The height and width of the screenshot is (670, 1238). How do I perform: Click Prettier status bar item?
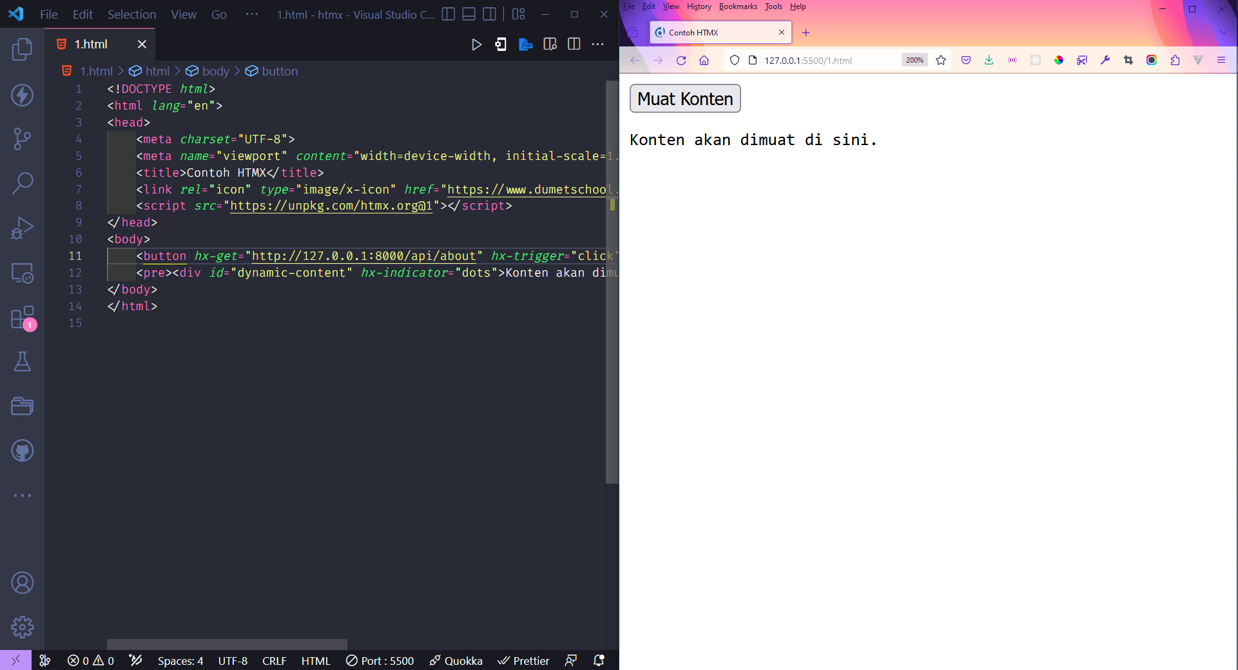pos(523,660)
